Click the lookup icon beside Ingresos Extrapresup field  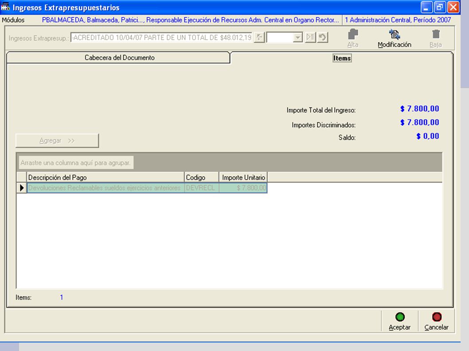click(259, 37)
